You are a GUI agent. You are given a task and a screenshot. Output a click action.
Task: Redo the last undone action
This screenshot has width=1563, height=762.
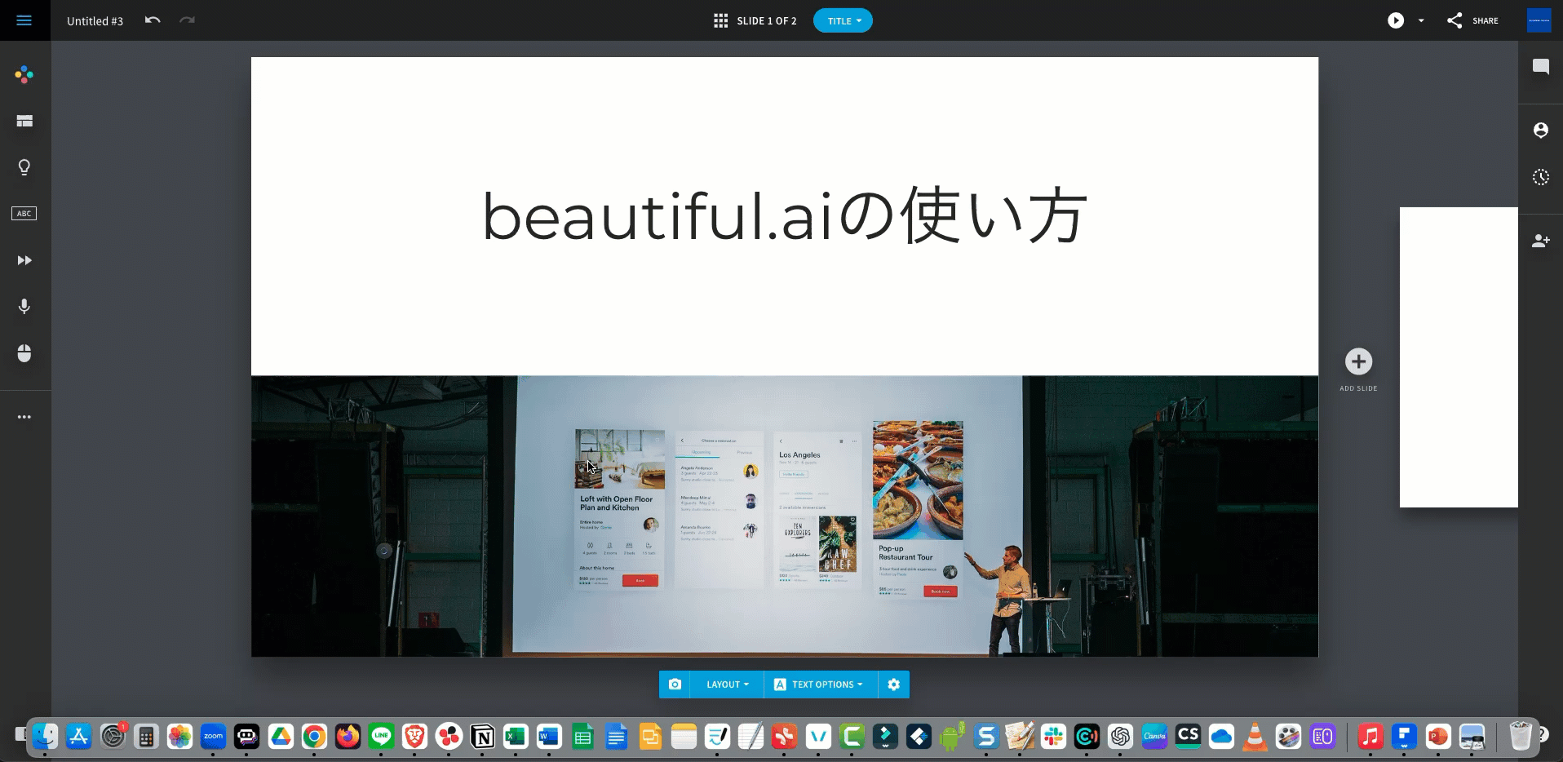[188, 20]
